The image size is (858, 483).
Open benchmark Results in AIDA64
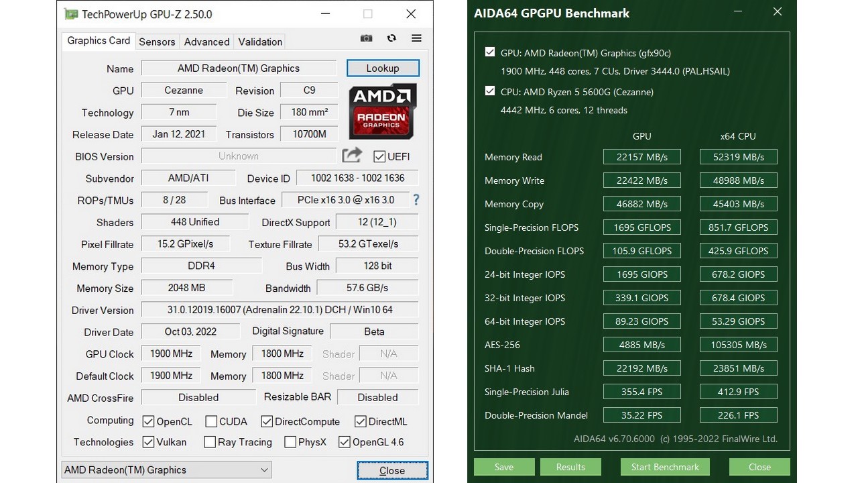(x=570, y=467)
